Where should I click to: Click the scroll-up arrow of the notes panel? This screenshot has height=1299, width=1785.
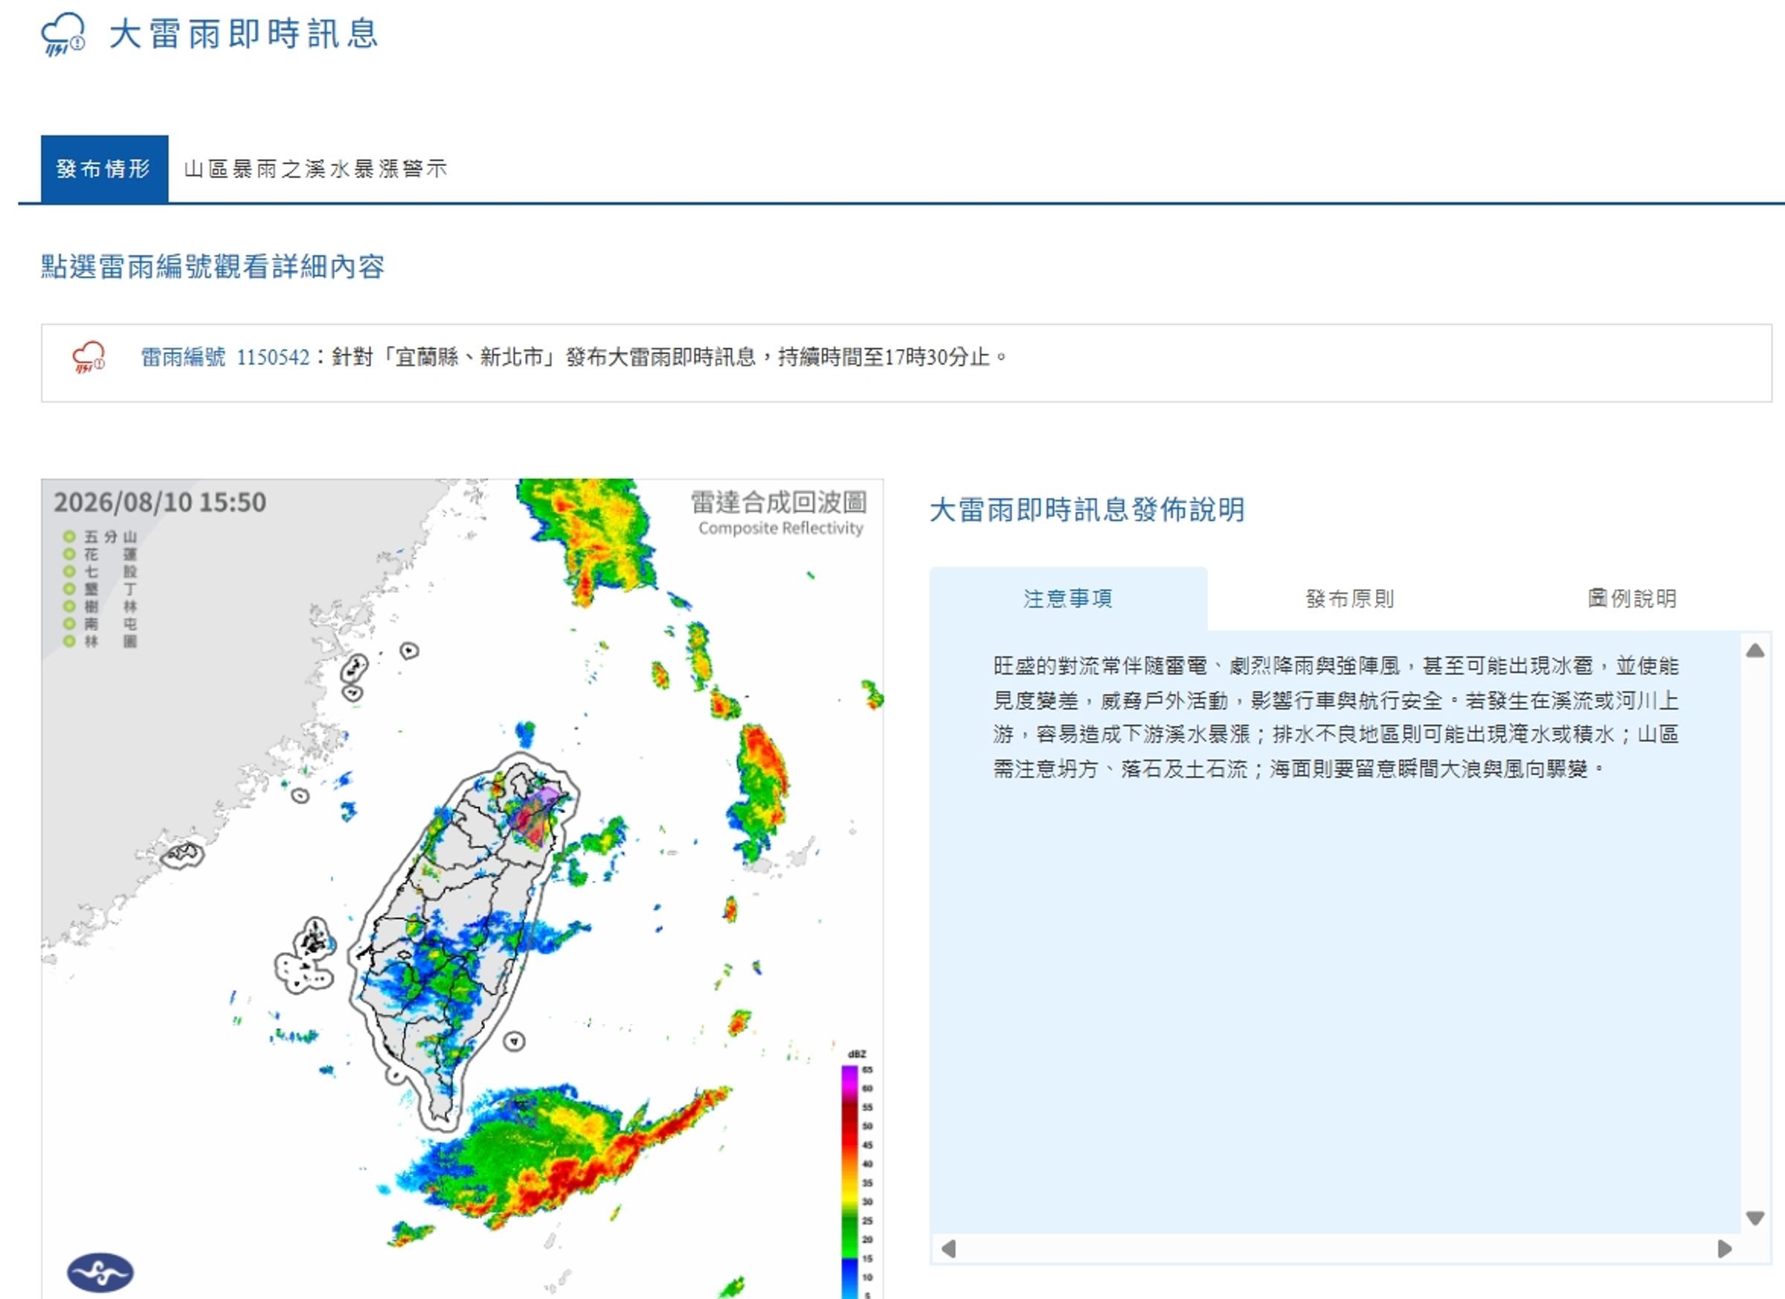(1755, 650)
